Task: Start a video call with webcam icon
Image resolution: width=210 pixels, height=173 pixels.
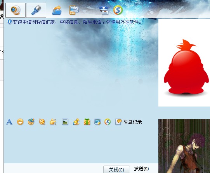Action: pos(16,10)
